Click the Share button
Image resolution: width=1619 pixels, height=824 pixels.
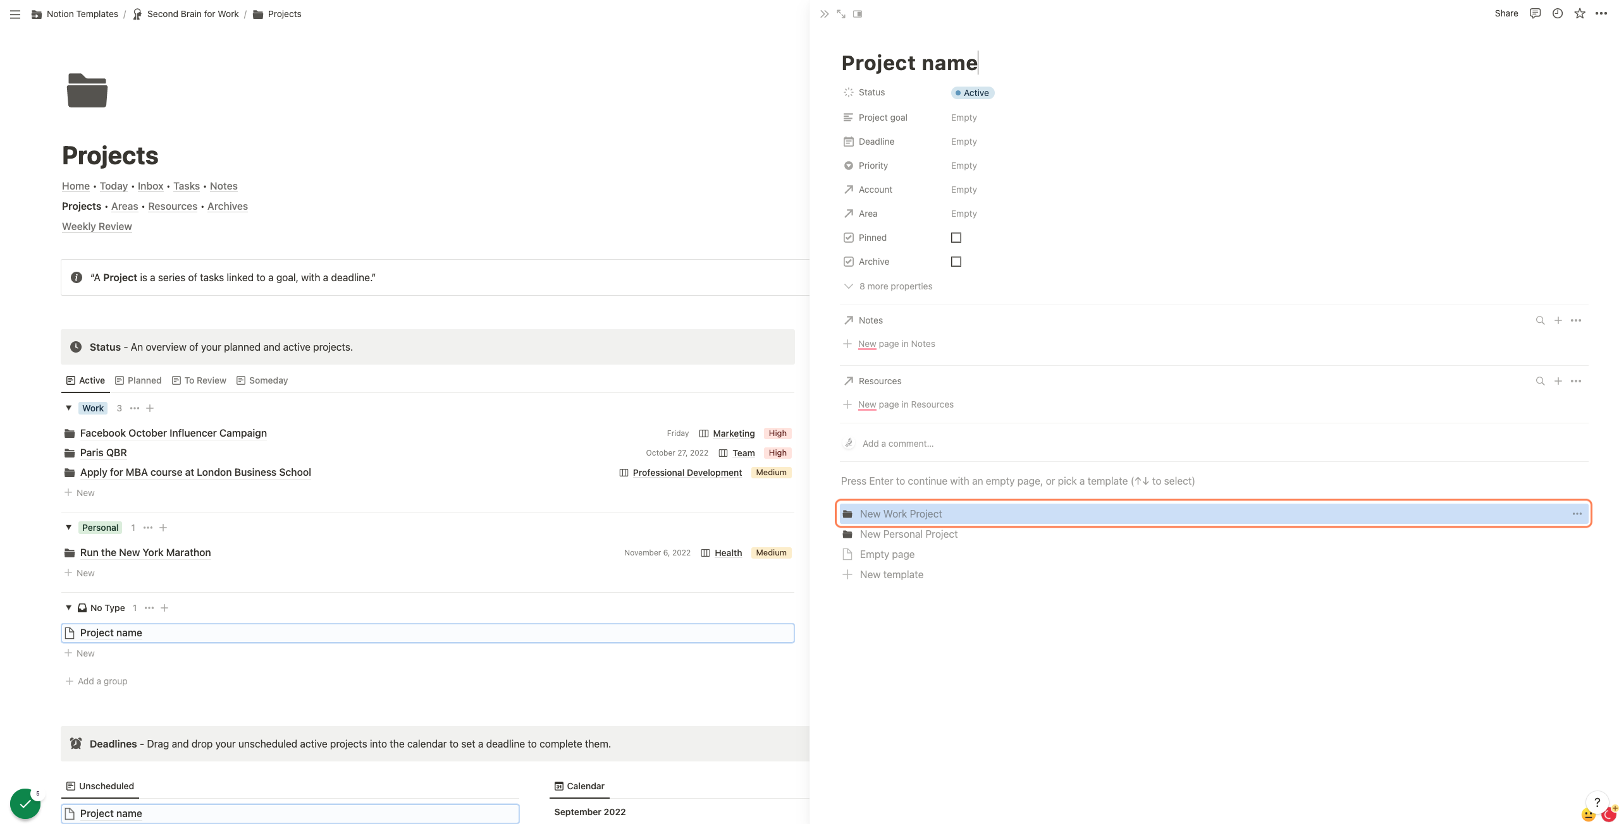(1506, 13)
